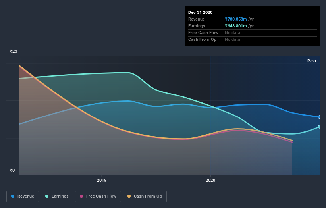
Task: Click the ₹0 y-axis label
Action: click(x=12, y=170)
